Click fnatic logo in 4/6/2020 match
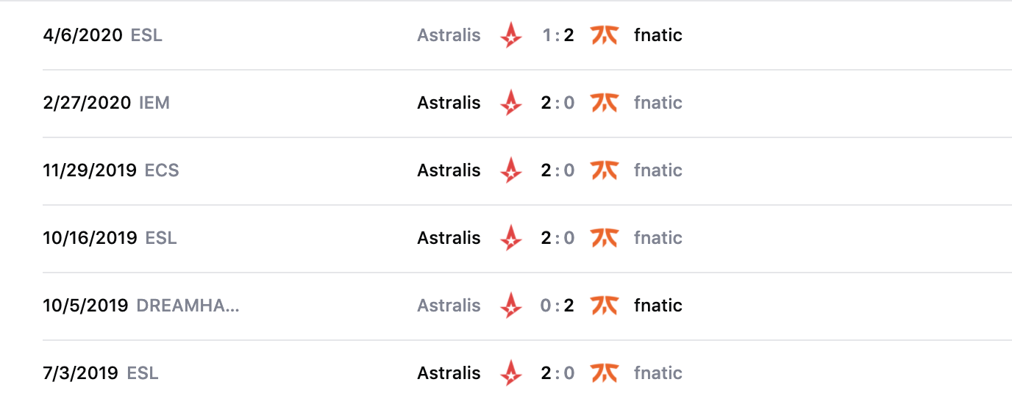1012x407 pixels. click(x=604, y=35)
